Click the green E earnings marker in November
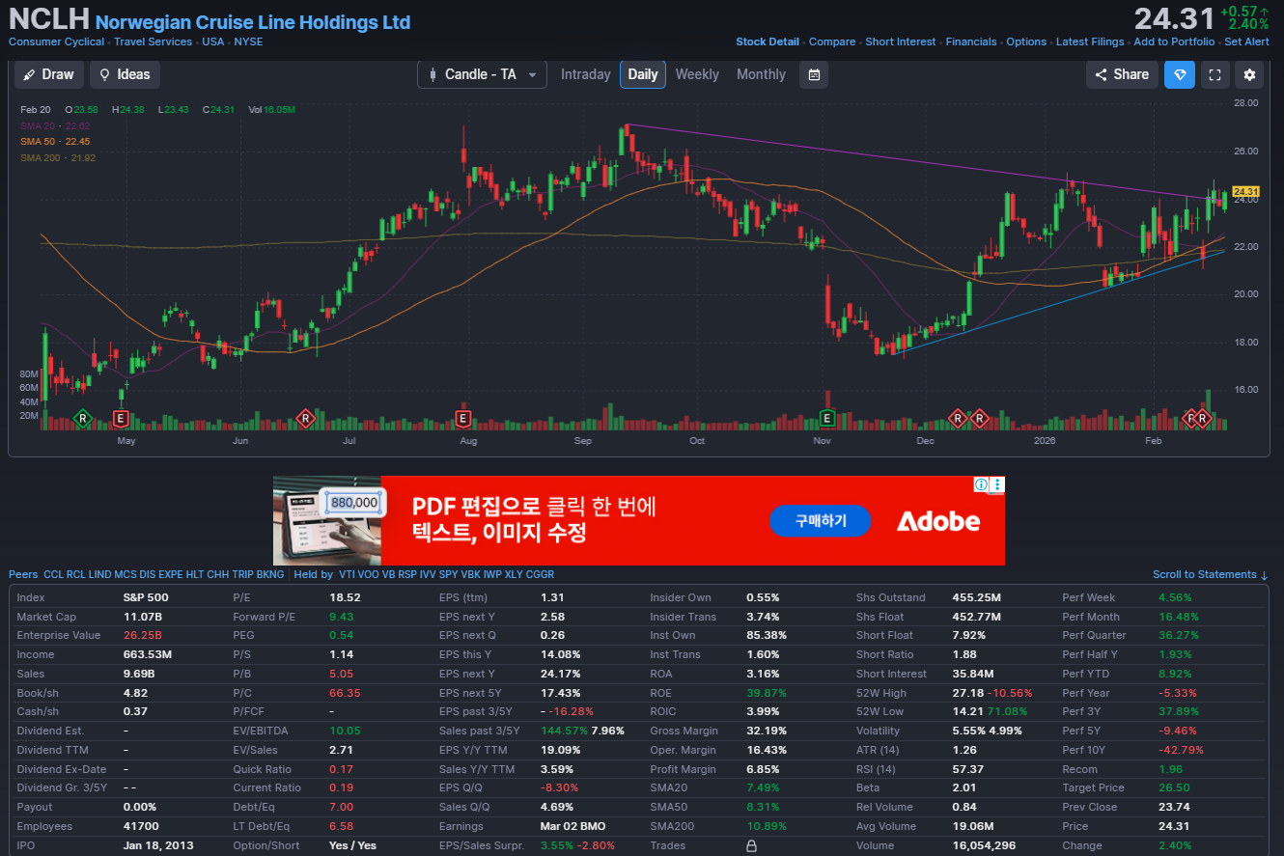 coord(827,418)
